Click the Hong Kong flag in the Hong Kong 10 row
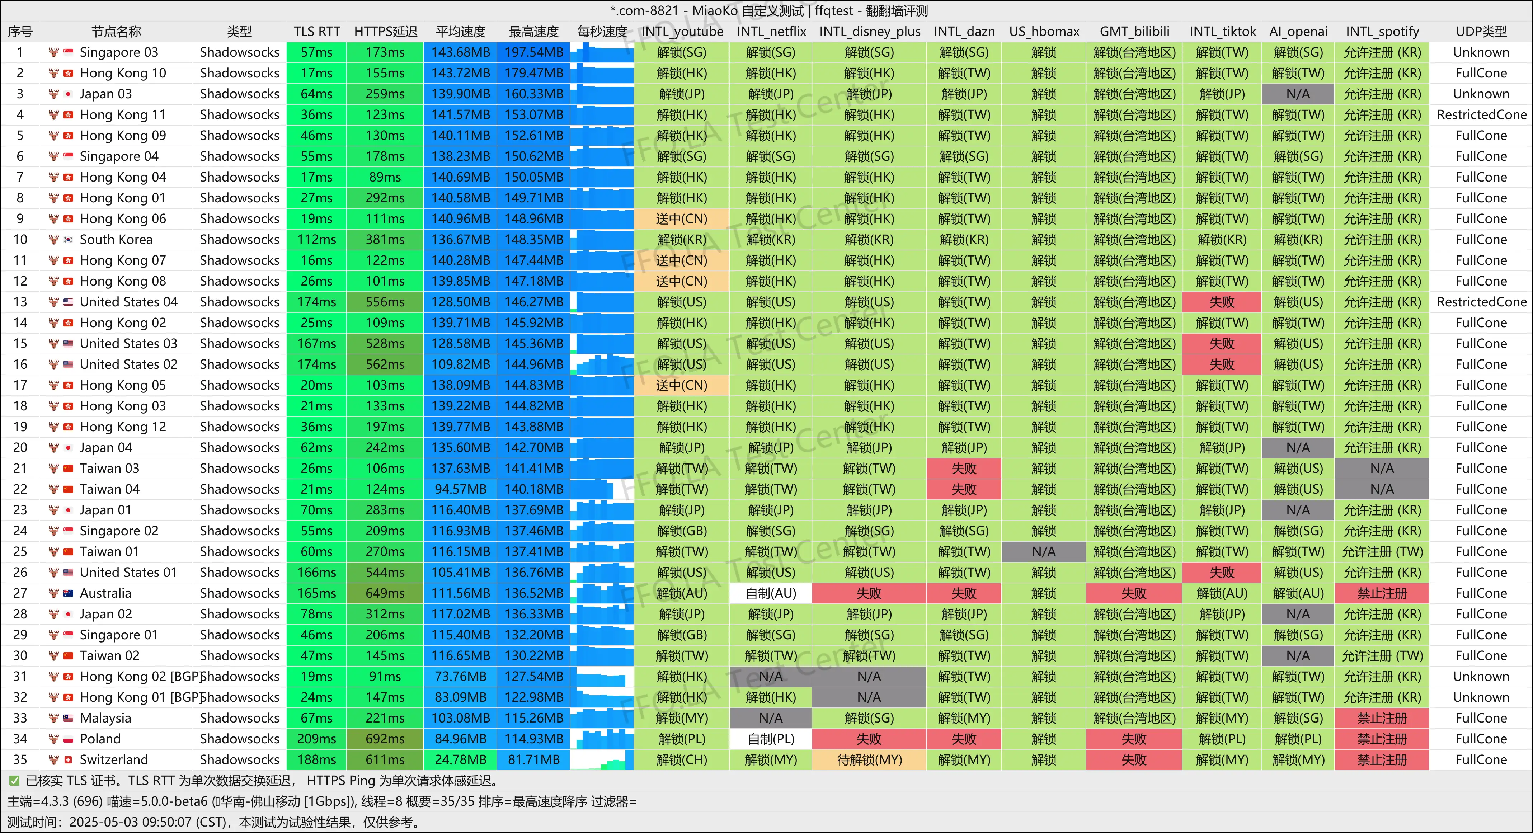The width and height of the screenshot is (1533, 833). click(x=69, y=73)
